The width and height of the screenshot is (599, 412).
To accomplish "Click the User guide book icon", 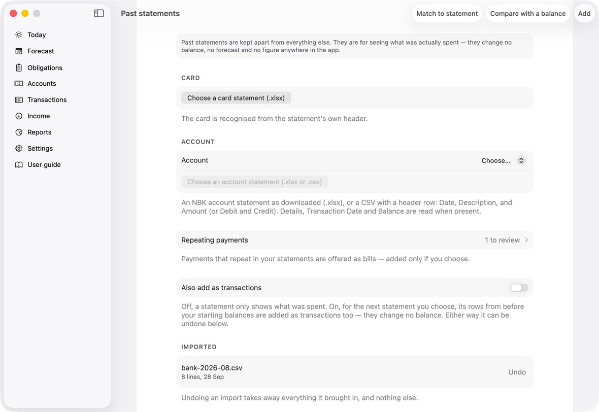I will point(19,164).
